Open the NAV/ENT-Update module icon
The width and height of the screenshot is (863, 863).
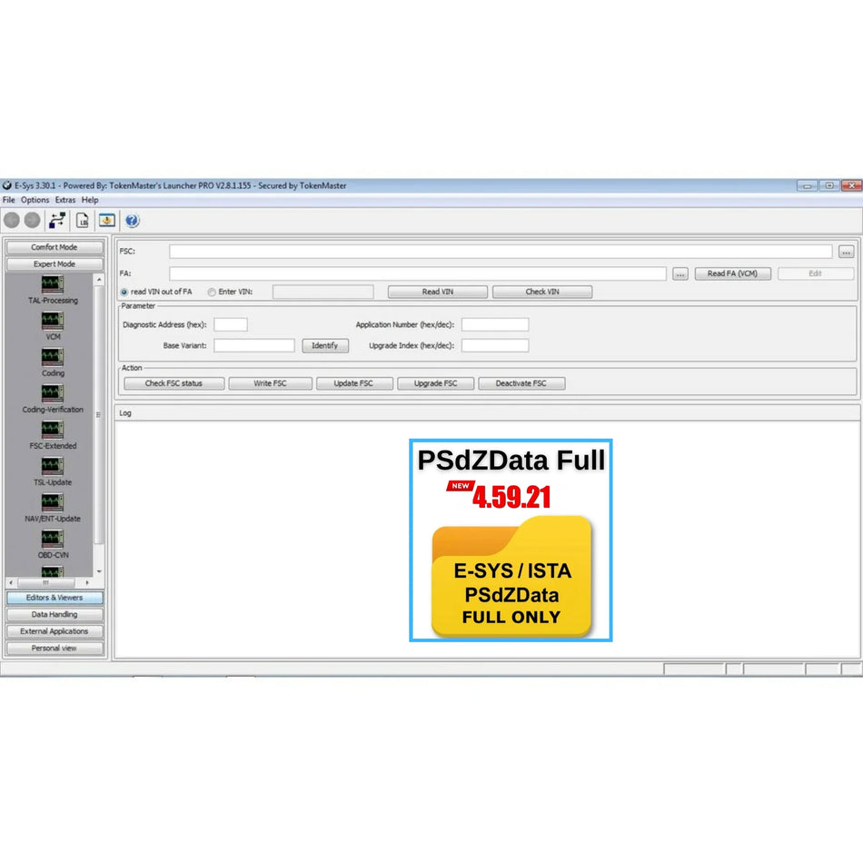53,502
